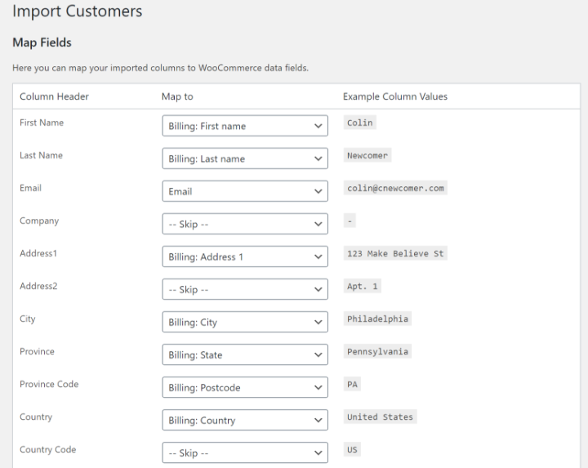Expand the Billing: City dropdown
The image size is (588, 468).
pos(245,322)
